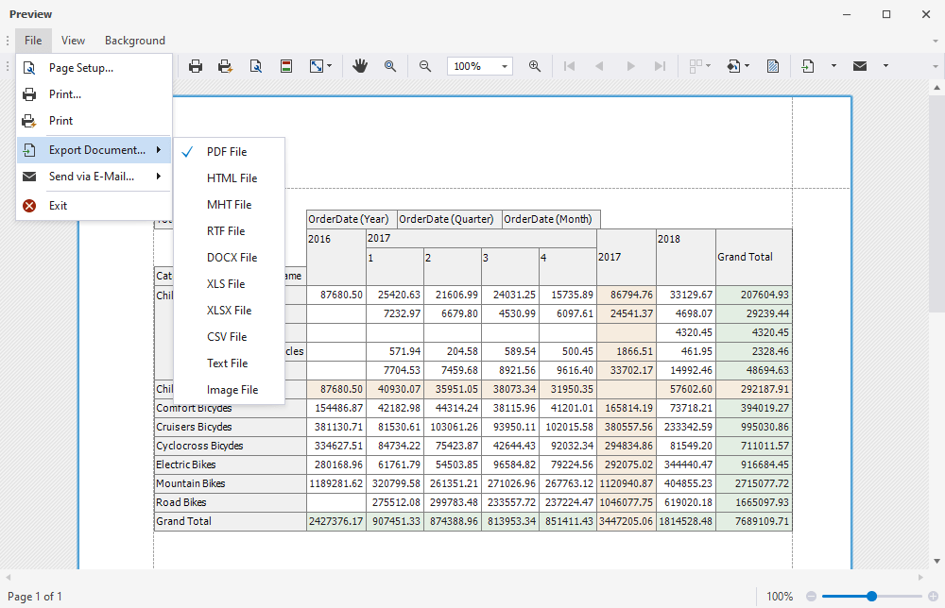Viewport: 945px width, 608px height.
Task: Open the Watermark editor icon
Action: click(x=773, y=66)
